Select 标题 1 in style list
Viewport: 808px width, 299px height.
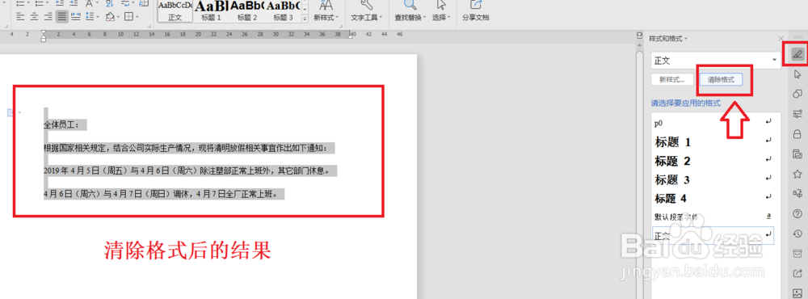click(x=713, y=141)
